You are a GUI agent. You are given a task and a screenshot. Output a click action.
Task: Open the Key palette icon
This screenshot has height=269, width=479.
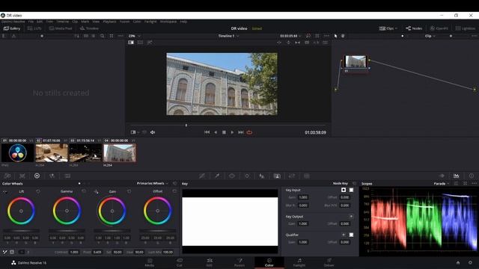[277, 176]
